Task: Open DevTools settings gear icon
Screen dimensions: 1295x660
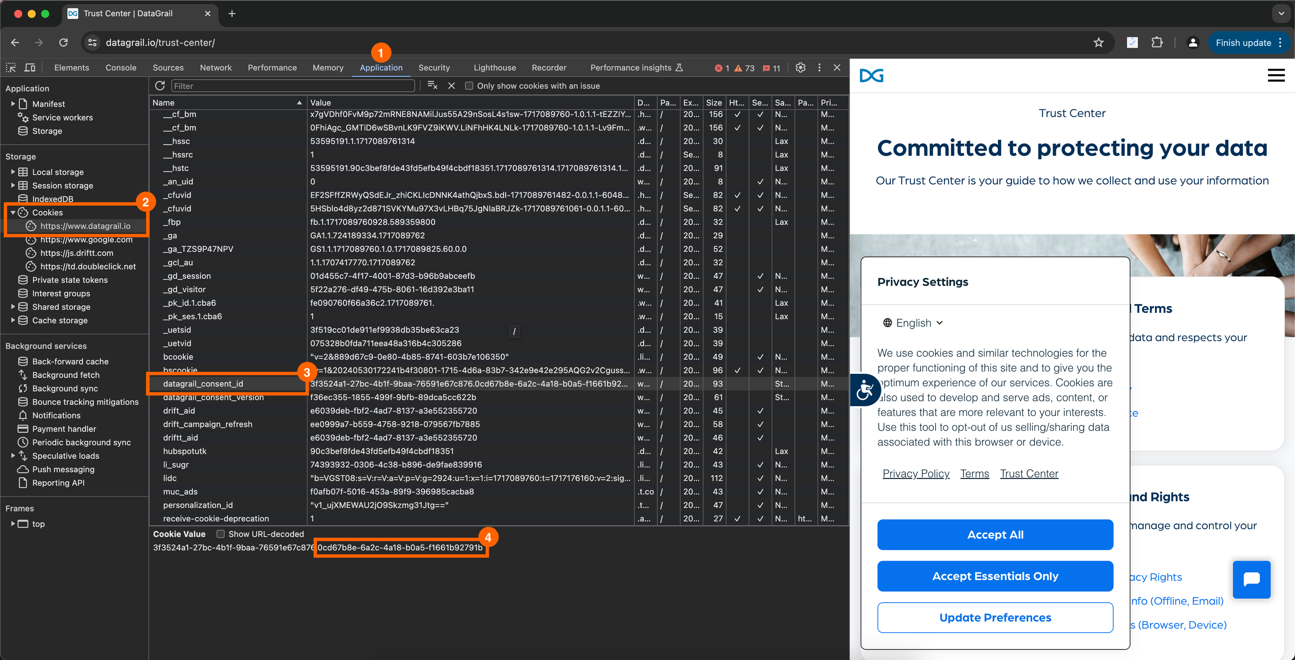Action: [801, 68]
